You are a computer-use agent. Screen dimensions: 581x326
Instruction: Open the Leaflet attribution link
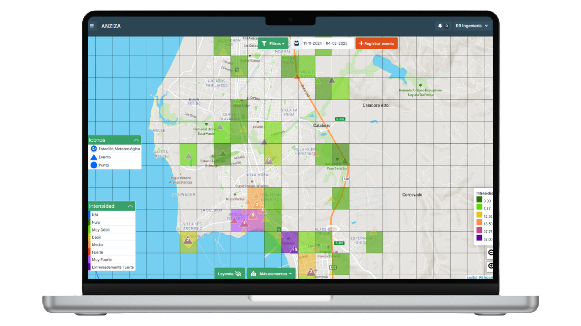[471, 277]
